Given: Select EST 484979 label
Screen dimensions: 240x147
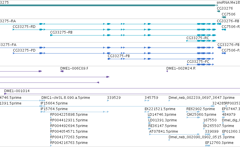Looking at the screenshot, I should click(x=229, y=115).
